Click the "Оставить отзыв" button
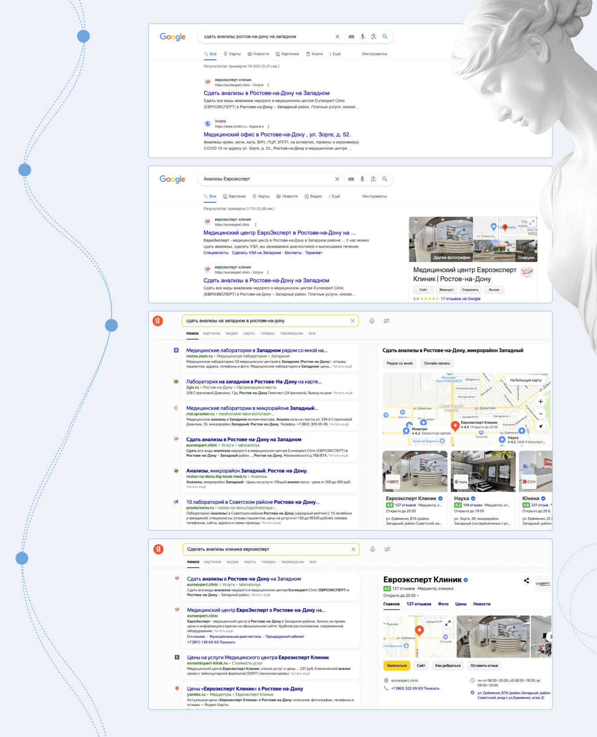Image resolution: width=597 pixels, height=737 pixels. [x=484, y=666]
